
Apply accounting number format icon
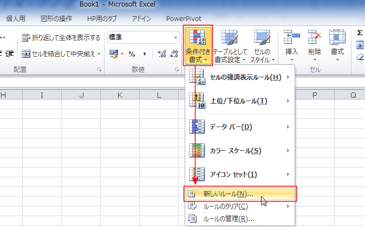click(114, 54)
